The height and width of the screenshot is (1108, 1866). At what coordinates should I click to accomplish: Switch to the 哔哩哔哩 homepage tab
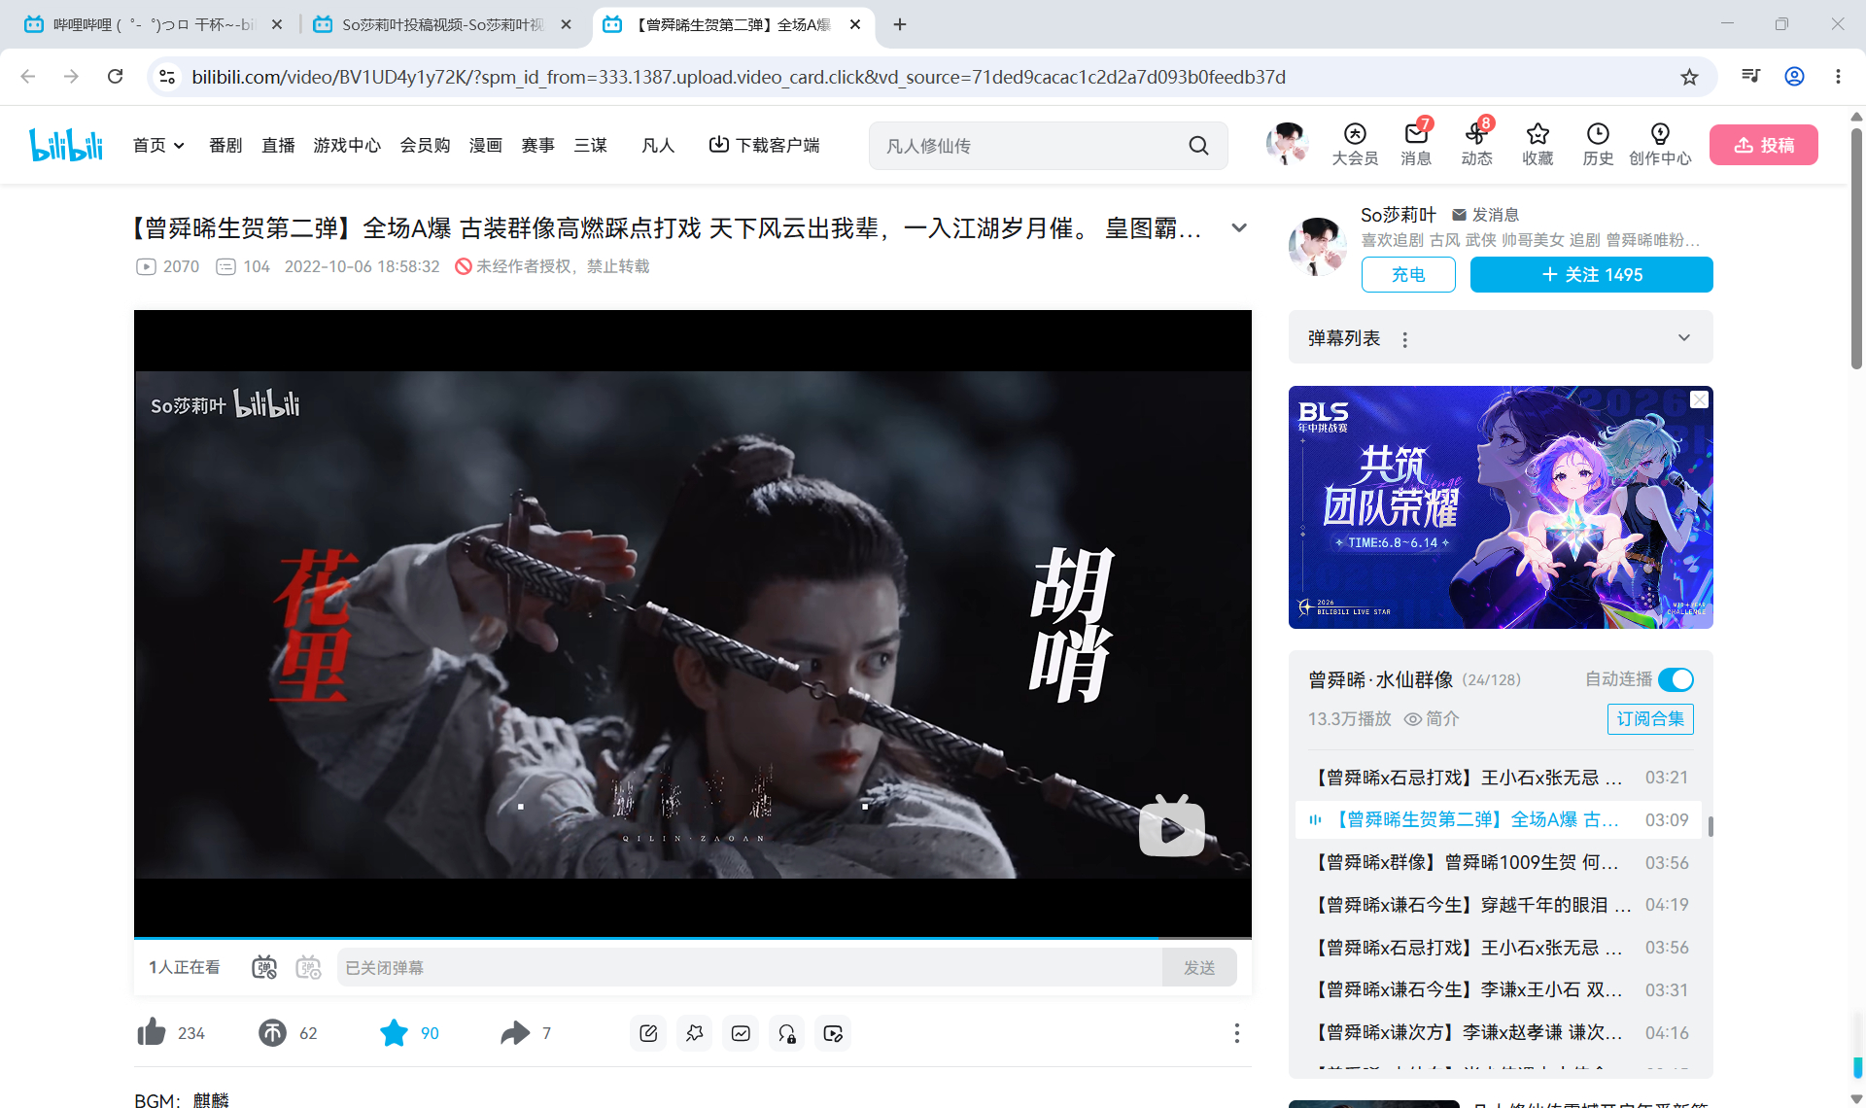coord(153,24)
